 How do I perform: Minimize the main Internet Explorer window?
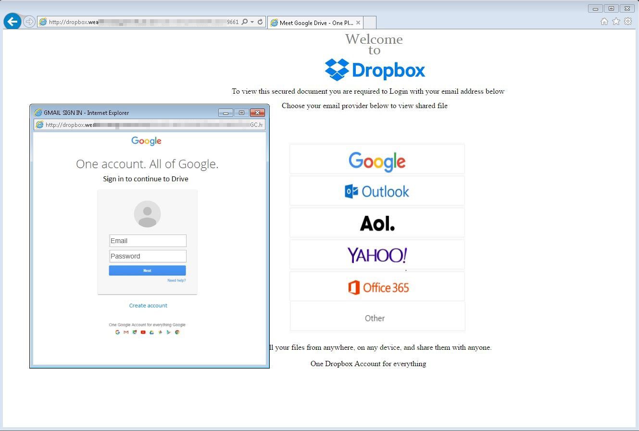tap(595, 8)
